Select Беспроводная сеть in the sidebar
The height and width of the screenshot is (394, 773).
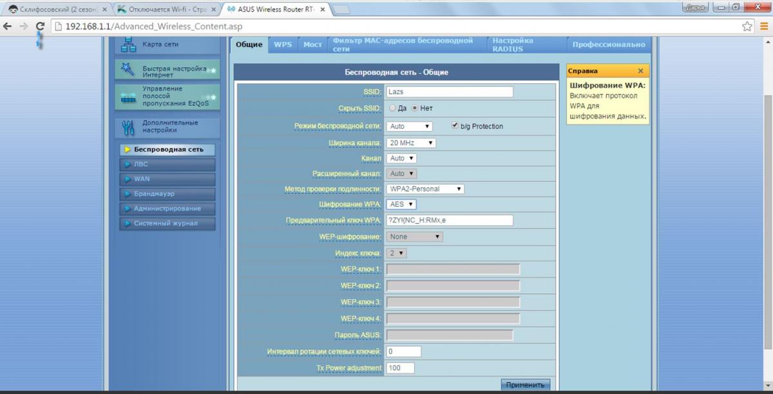(167, 150)
